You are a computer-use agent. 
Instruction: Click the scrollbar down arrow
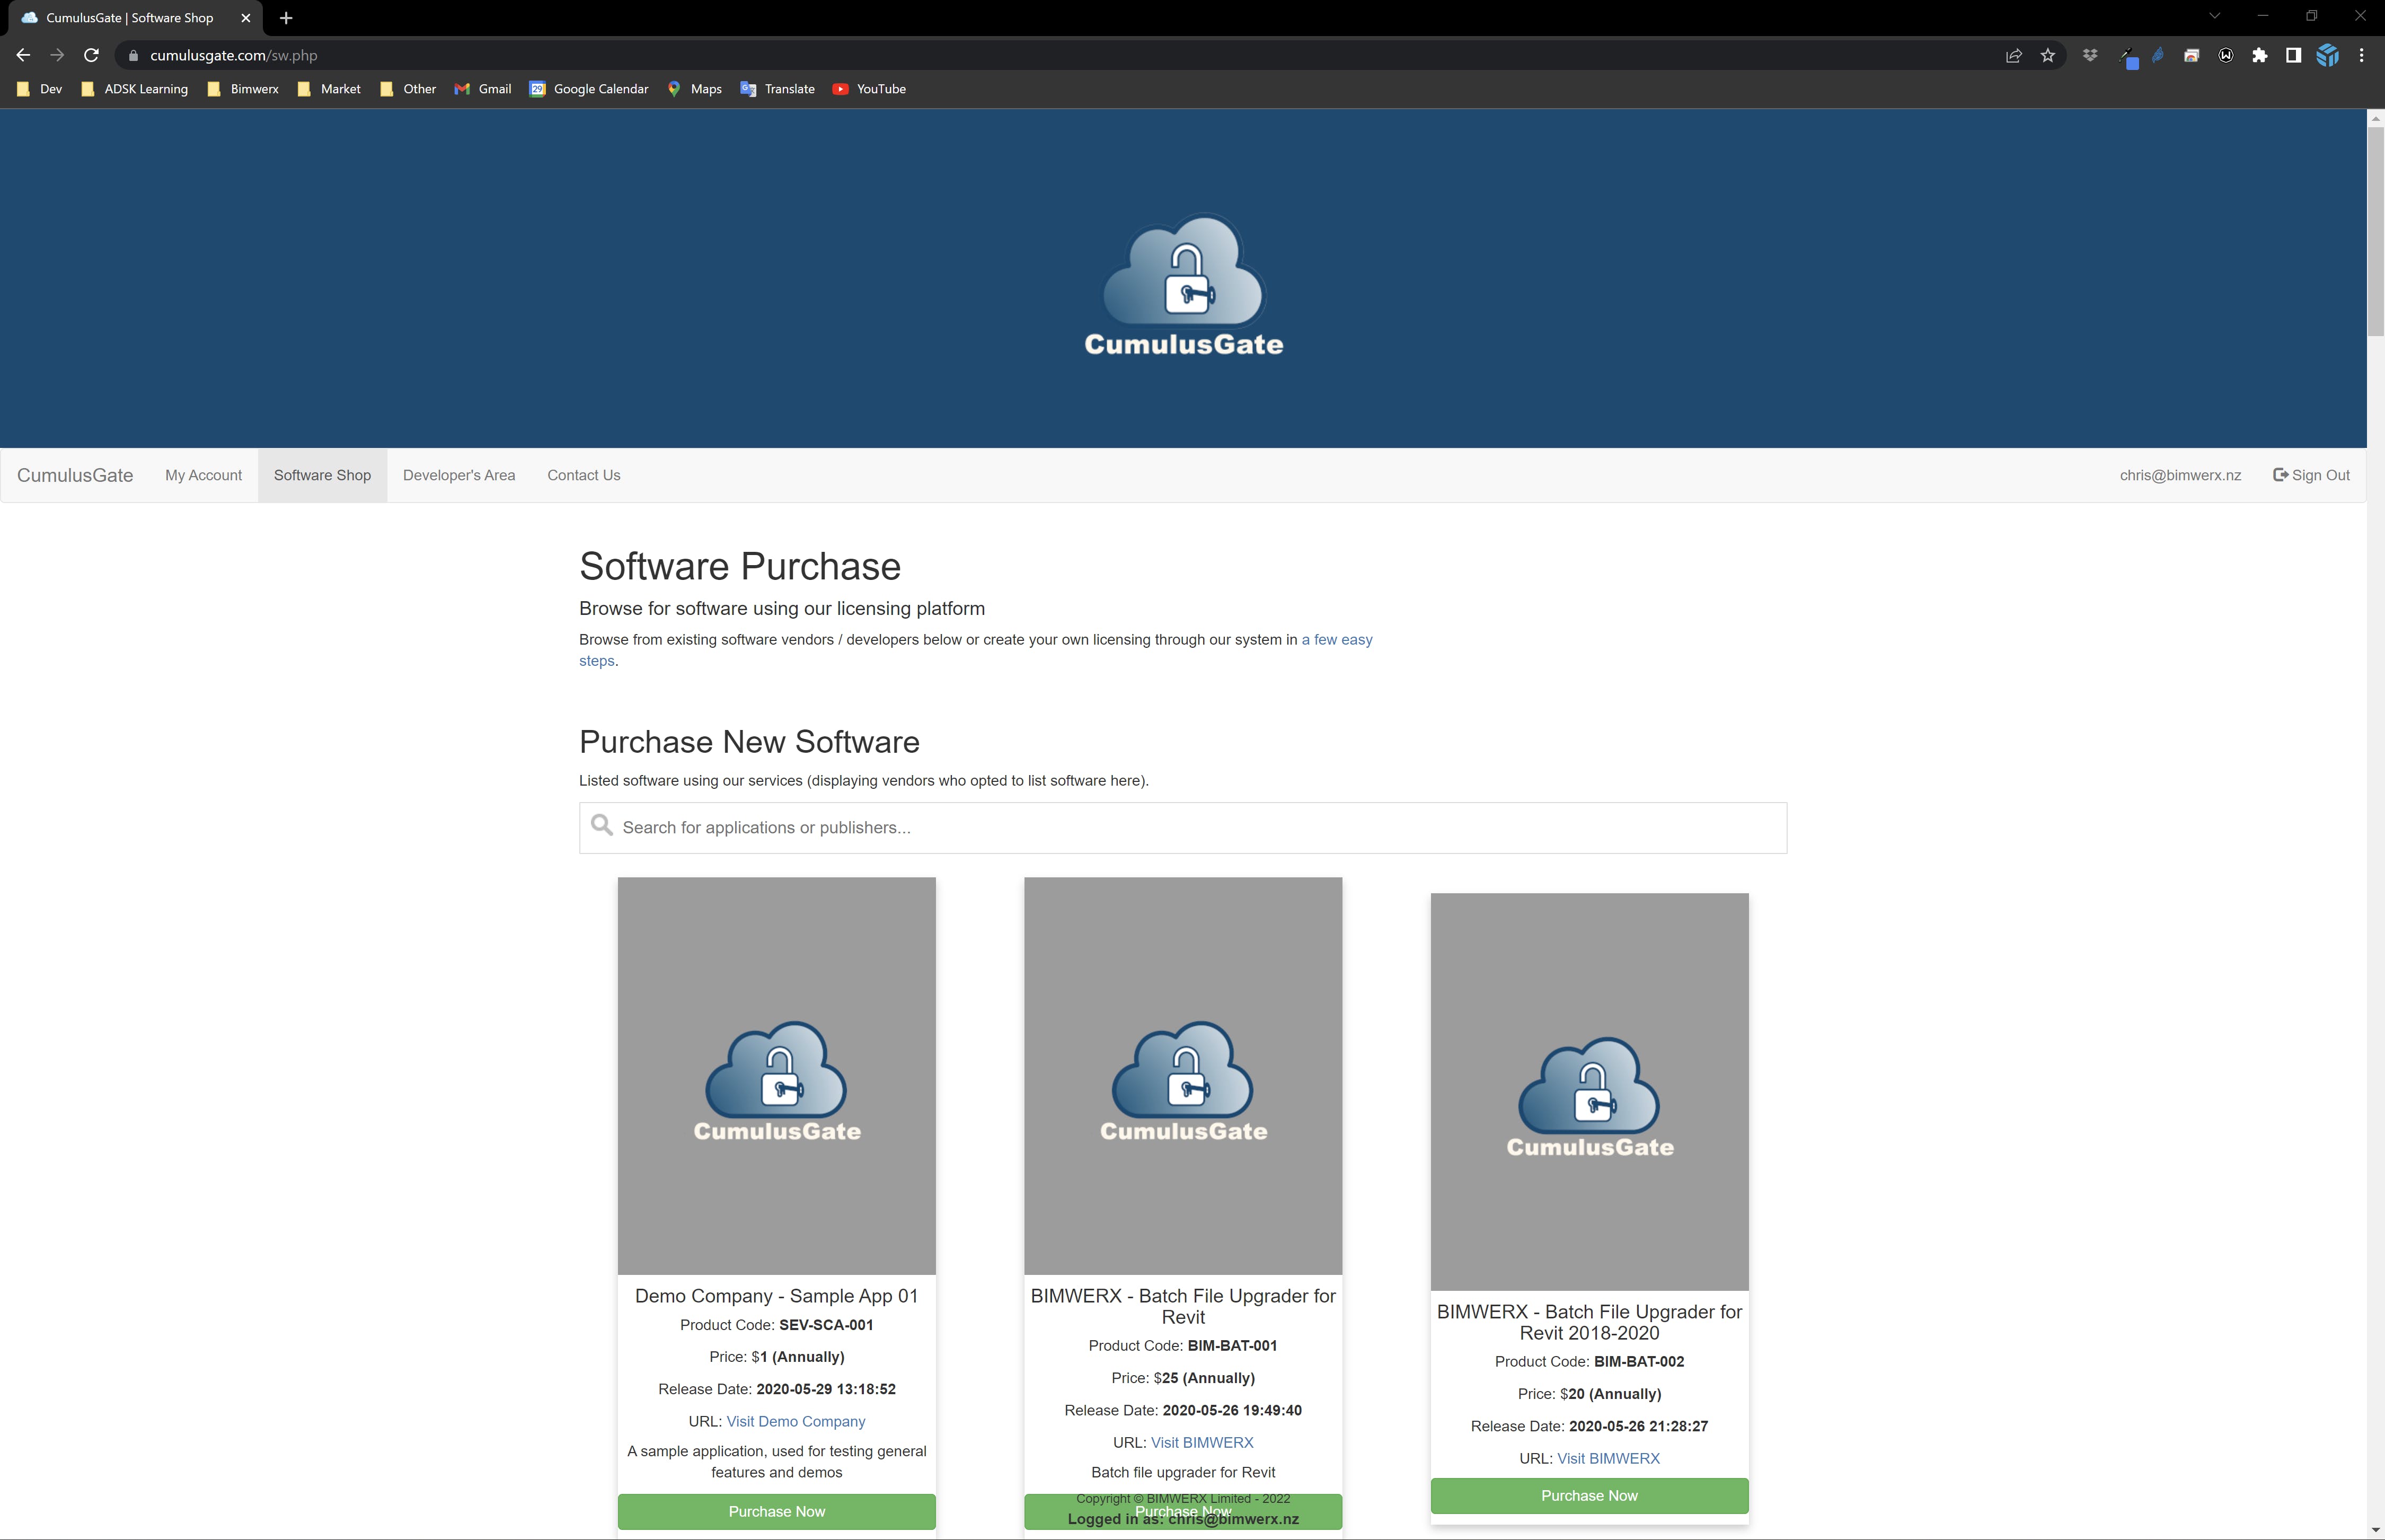click(x=2375, y=1531)
